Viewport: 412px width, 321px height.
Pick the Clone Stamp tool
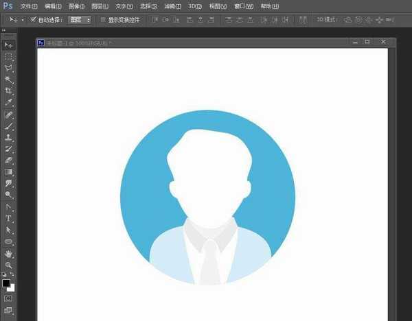pos(9,137)
